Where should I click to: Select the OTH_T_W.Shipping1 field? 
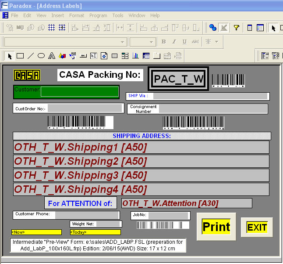pyautogui.click(x=141, y=147)
